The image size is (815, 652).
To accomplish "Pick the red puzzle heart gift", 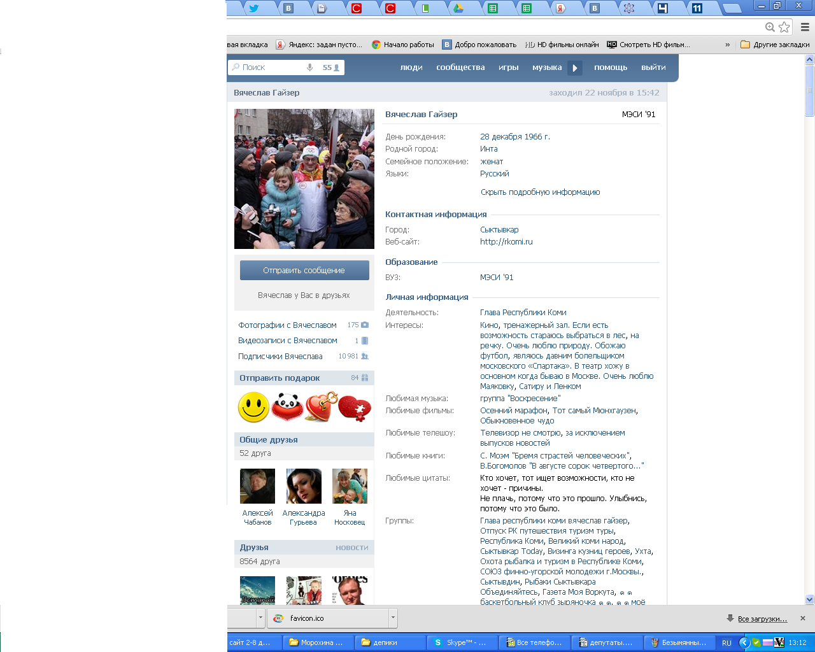I will [354, 407].
